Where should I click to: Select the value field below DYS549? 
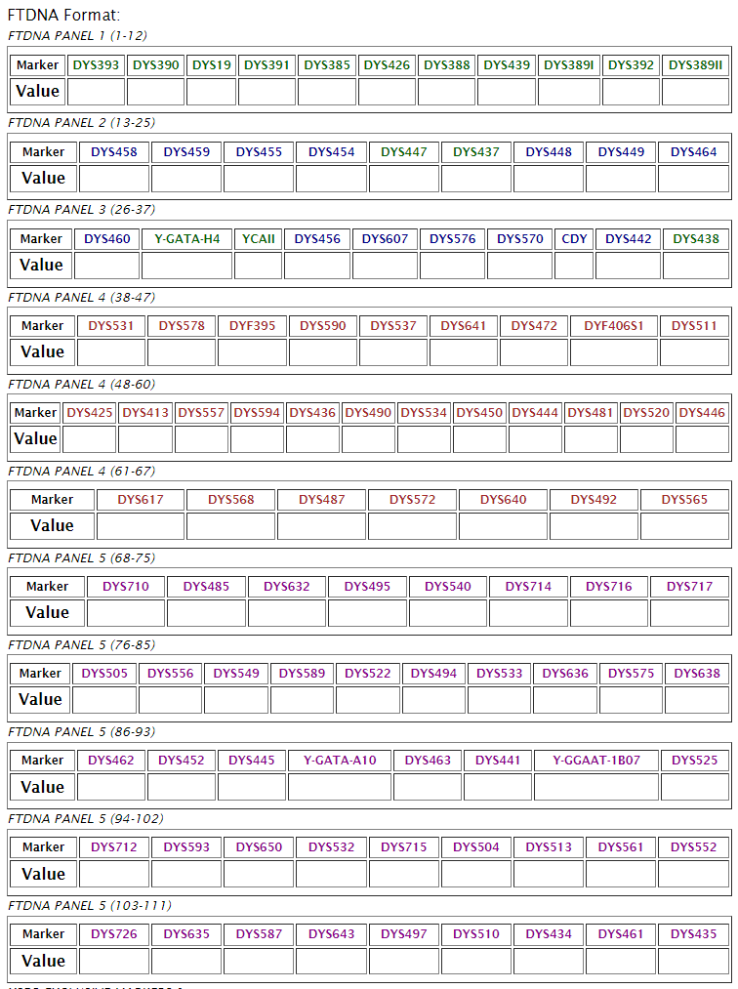[x=236, y=700]
